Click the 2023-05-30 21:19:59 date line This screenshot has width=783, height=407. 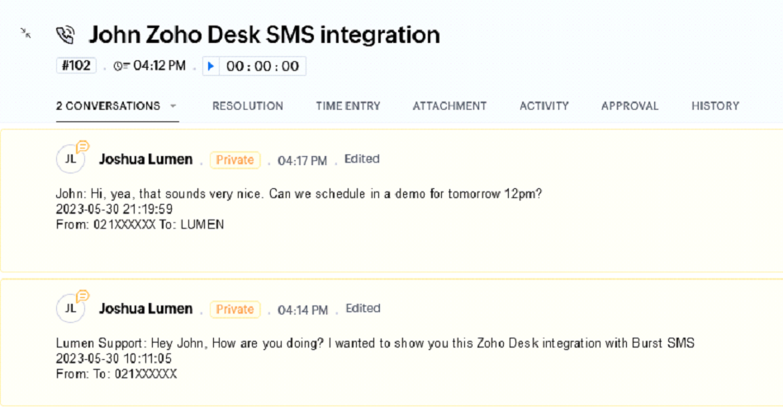(x=114, y=209)
